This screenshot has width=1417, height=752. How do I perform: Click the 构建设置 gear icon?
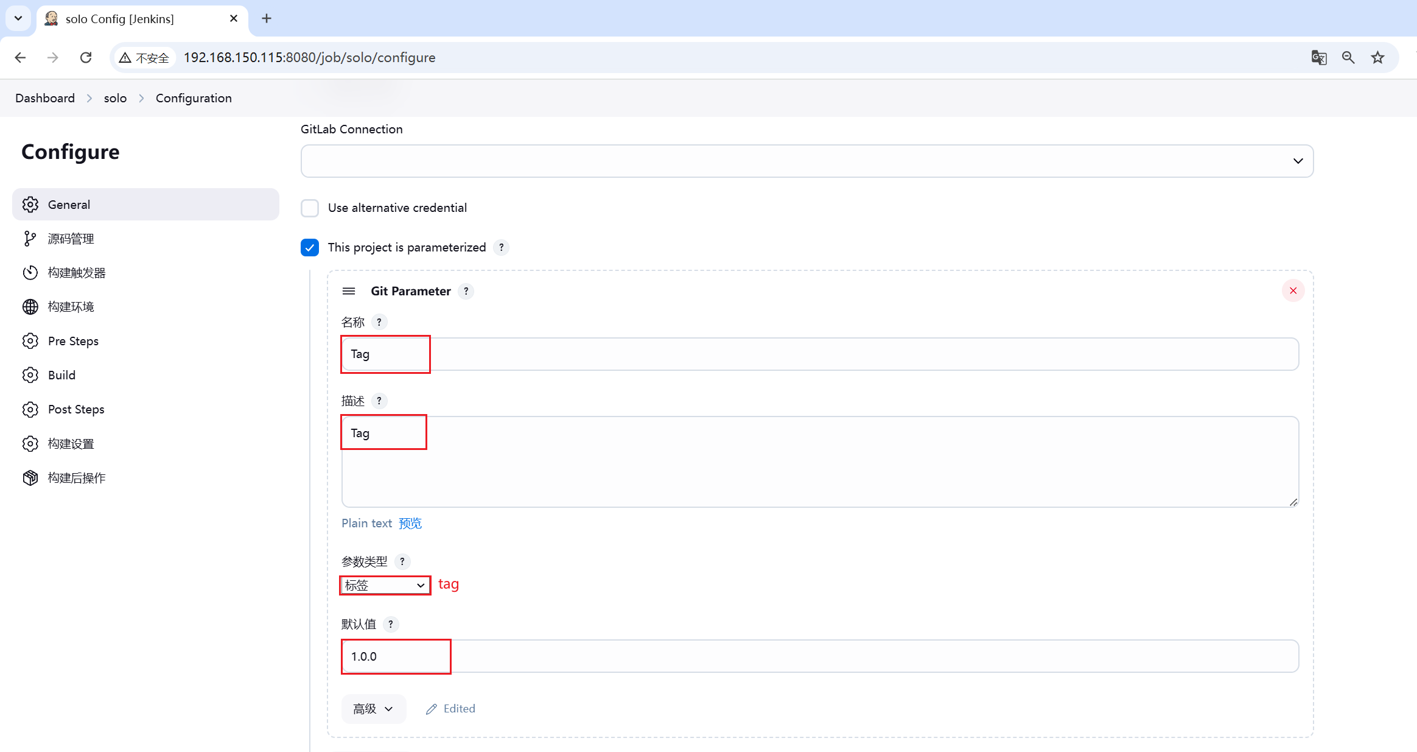click(x=30, y=443)
